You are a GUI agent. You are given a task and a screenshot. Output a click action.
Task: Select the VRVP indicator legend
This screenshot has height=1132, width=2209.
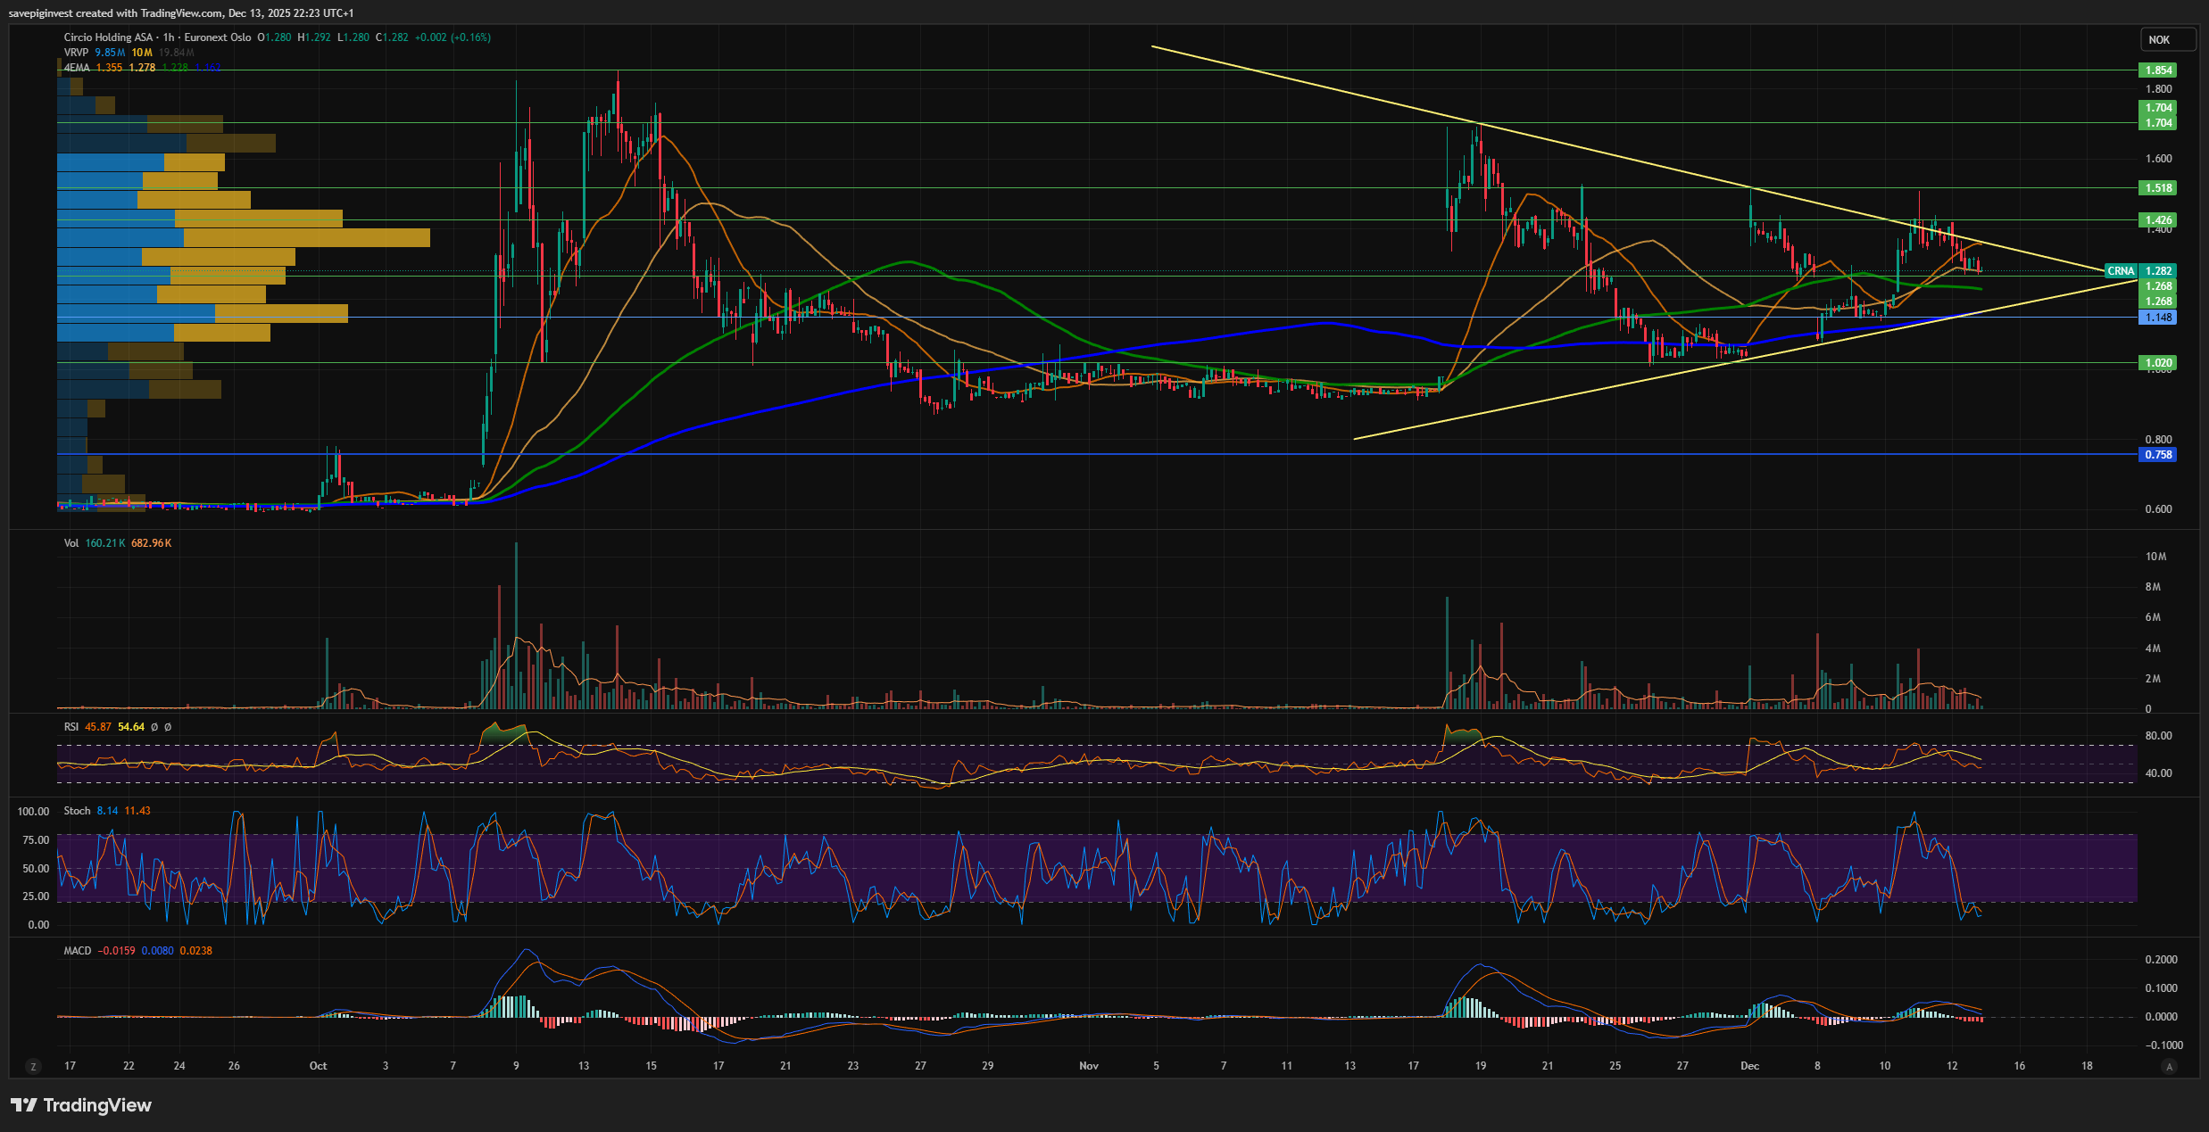click(76, 53)
